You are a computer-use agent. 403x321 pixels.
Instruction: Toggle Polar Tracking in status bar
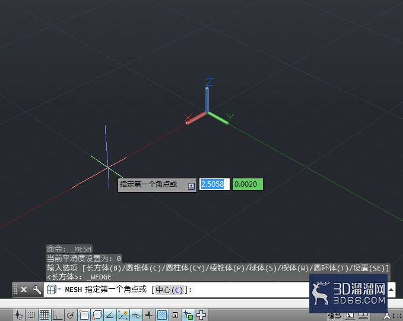71,315
